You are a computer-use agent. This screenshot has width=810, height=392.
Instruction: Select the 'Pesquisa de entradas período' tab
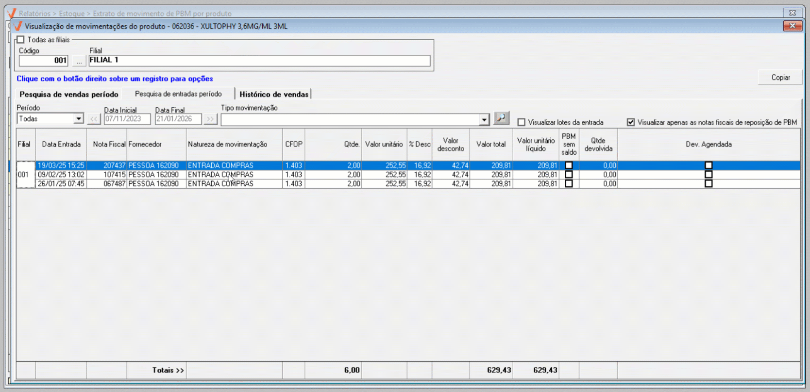pos(178,94)
